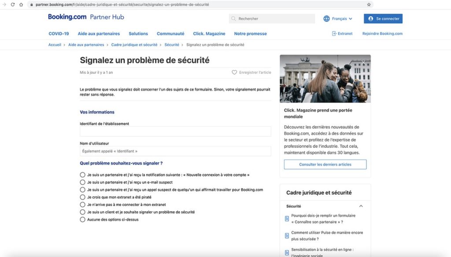451x257 pixels.
Task: Click 'Click. Magazine prend une portée mondiale' heading
Action: pyautogui.click(x=318, y=113)
